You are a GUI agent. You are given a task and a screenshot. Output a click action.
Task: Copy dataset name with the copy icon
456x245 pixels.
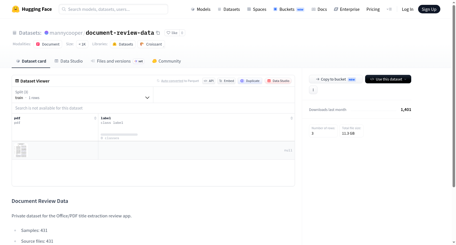158,33
